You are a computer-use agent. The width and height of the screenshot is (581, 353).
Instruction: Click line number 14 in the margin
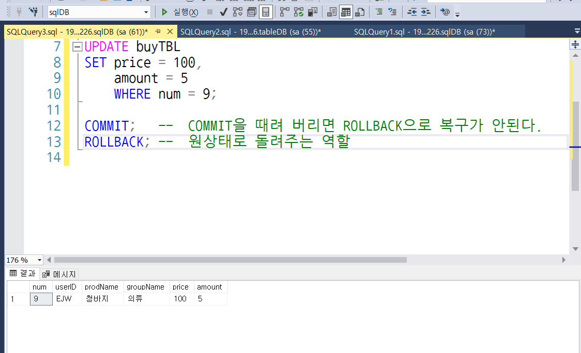click(x=54, y=157)
